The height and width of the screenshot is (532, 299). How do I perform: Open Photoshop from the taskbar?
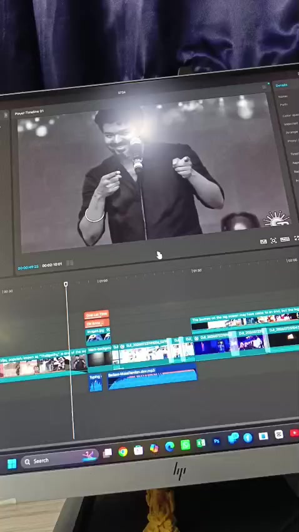pyautogui.click(x=216, y=441)
